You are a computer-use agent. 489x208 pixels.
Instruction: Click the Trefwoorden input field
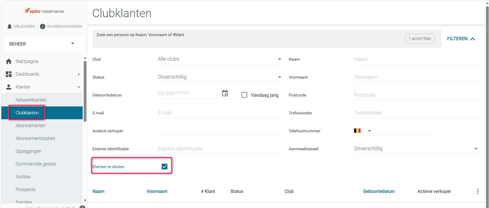click(417, 113)
